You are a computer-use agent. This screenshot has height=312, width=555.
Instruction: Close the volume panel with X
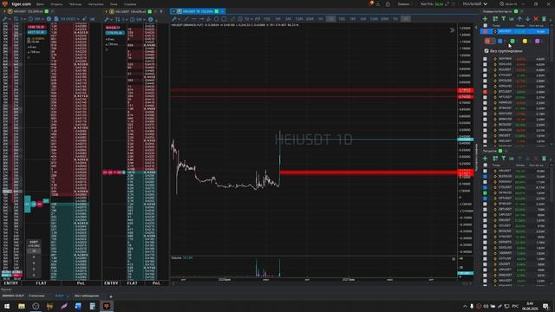(x=454, y=259)
